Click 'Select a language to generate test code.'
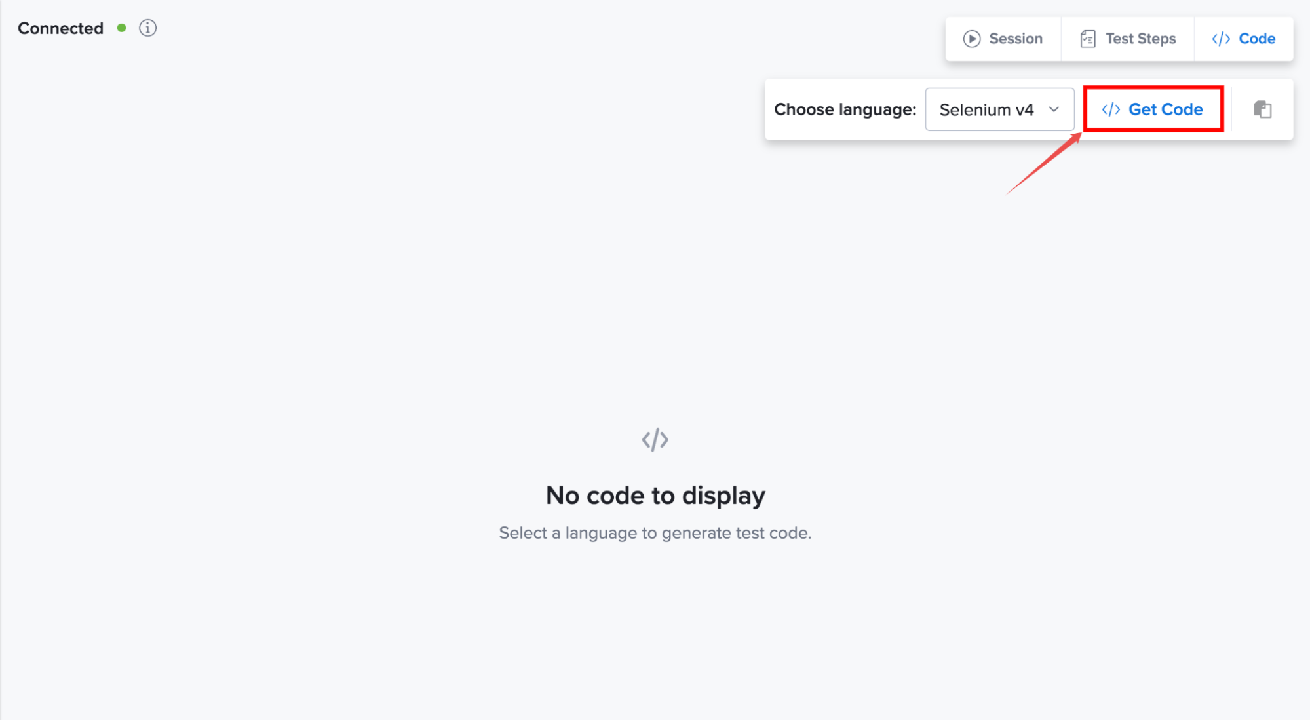This screenshot has width=1310, height=721. click(655, 533)
